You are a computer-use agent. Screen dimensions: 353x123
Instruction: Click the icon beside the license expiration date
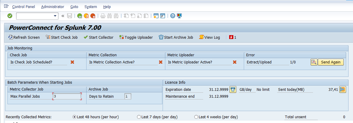(233, 89)
